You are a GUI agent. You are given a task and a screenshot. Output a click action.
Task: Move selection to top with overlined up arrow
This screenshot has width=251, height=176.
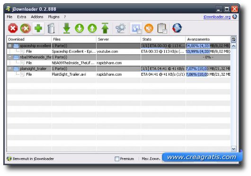point(105,28)
